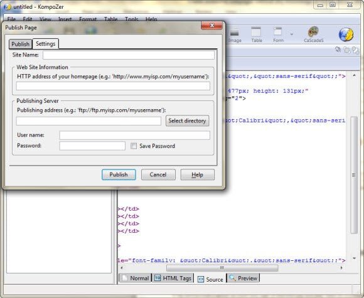Click the scroll right arrow in source view
Screen dimensions: 364x298
click(x=341, y=268)
